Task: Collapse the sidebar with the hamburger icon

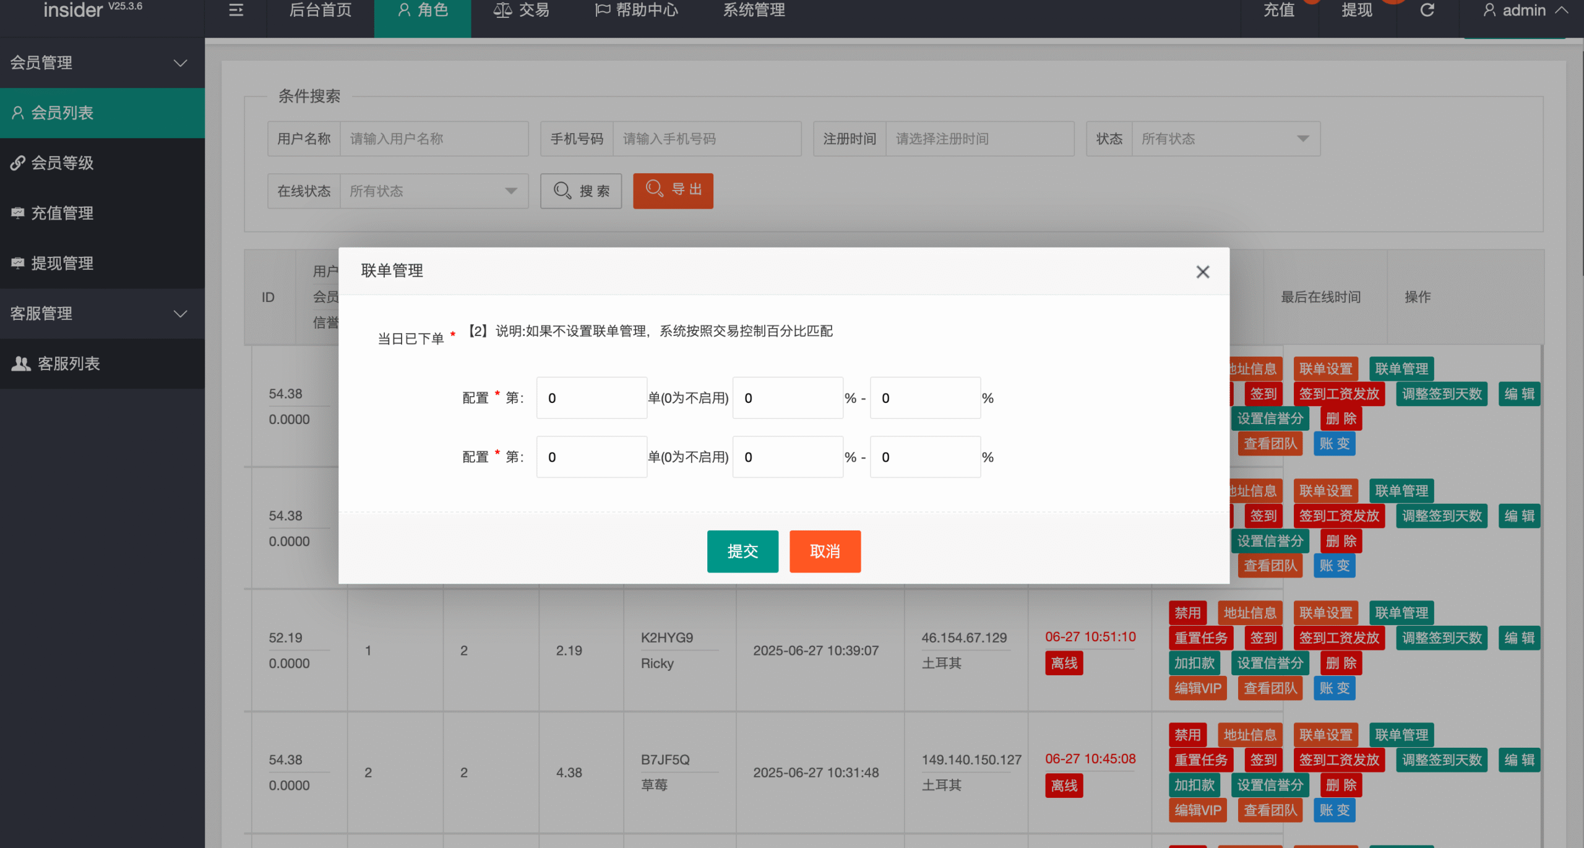Action: (236, 10)
